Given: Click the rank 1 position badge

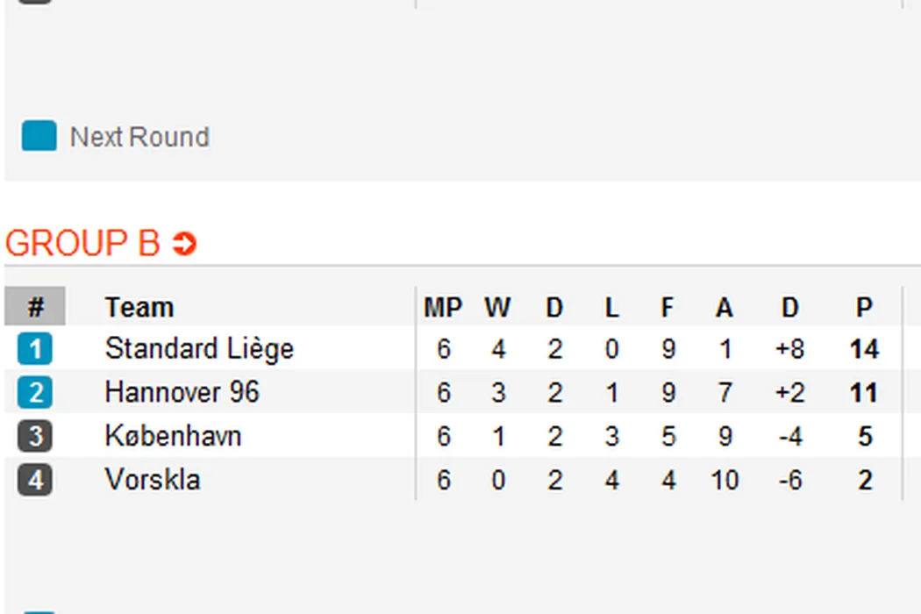Looking at the screenshot, I should [35, 349].
